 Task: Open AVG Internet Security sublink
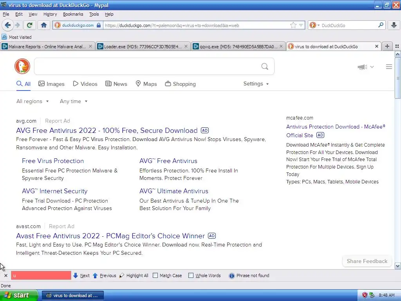55,191
